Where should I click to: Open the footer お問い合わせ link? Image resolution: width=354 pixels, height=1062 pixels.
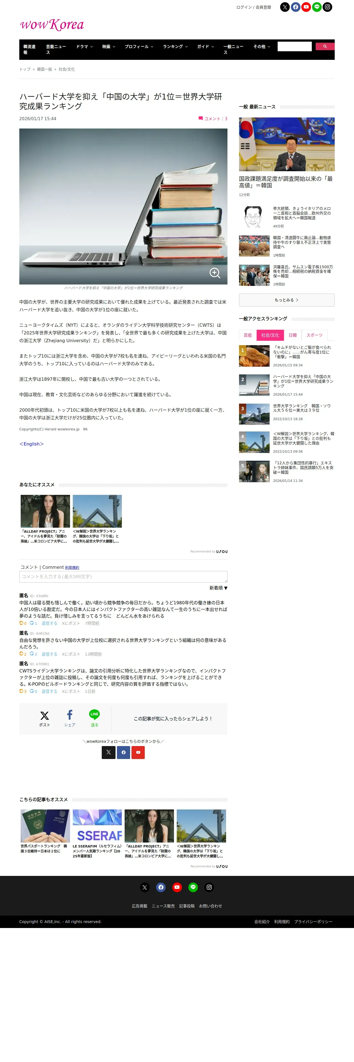tap(211, 906)
